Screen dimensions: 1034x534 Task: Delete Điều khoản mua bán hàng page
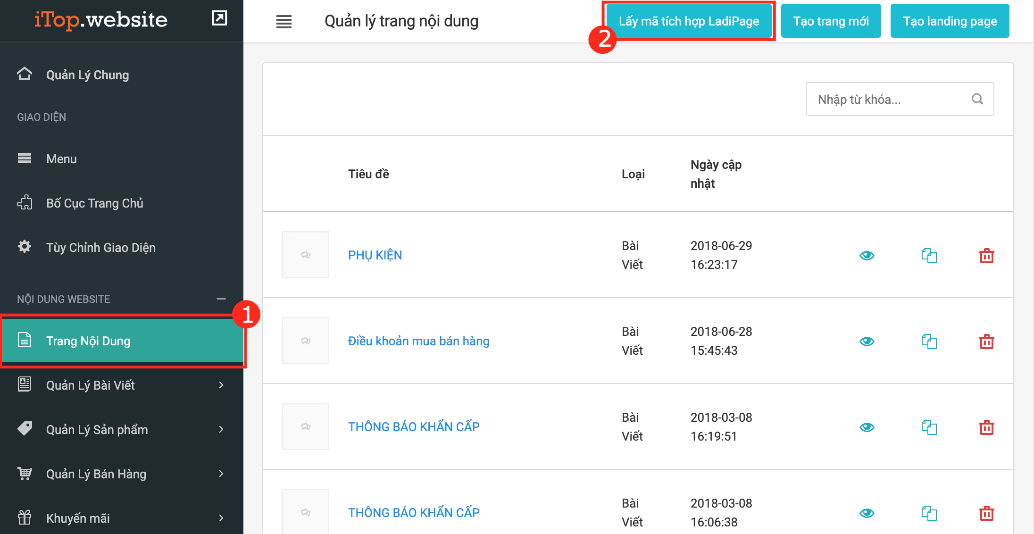coord(986,342)
